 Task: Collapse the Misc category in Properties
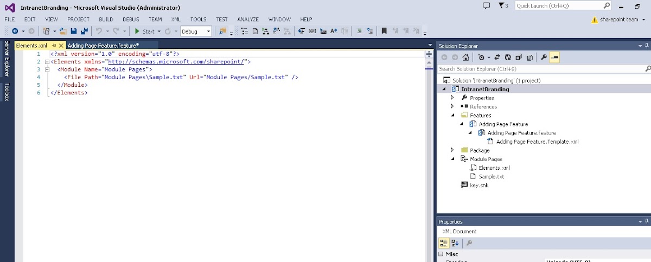tap(441, 254)
